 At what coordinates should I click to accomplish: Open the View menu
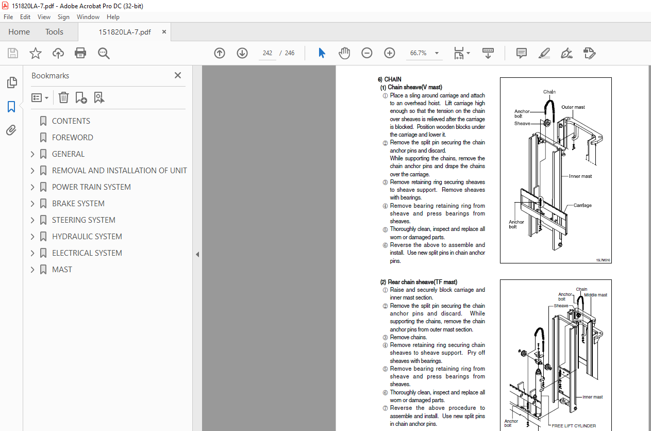44,17
